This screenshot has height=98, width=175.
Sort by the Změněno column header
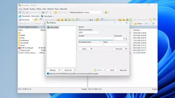[x=136, y=30]
